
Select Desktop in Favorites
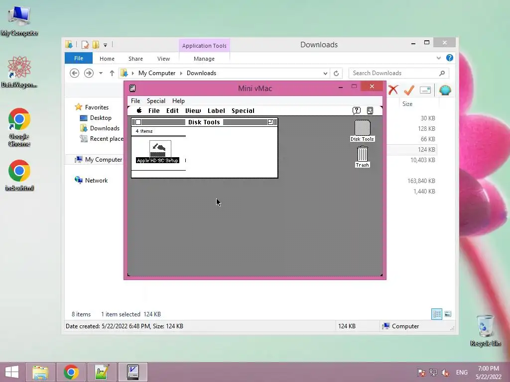(101, 118)
